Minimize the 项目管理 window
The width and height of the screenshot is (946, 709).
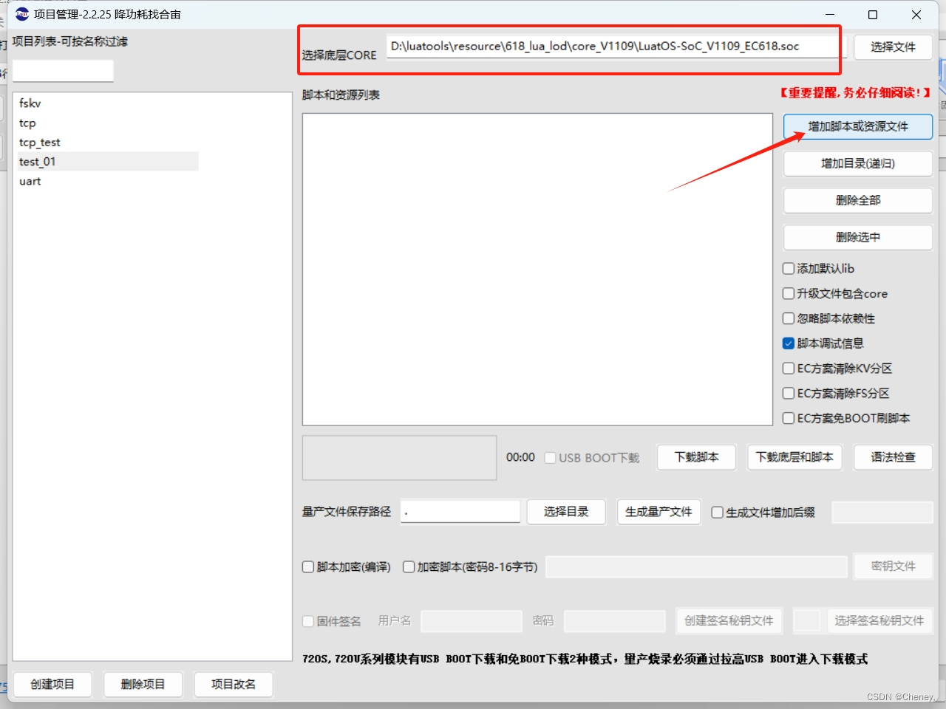(830, 15)
